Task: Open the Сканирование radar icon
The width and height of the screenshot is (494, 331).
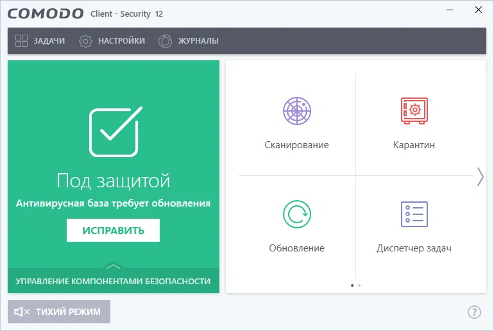Action: [x=297, y=111]
